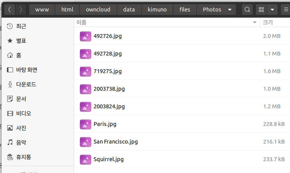Navigate to html path segment
Image resolution: width=290 pixels, height=173 pixels.
click(68, 10)
